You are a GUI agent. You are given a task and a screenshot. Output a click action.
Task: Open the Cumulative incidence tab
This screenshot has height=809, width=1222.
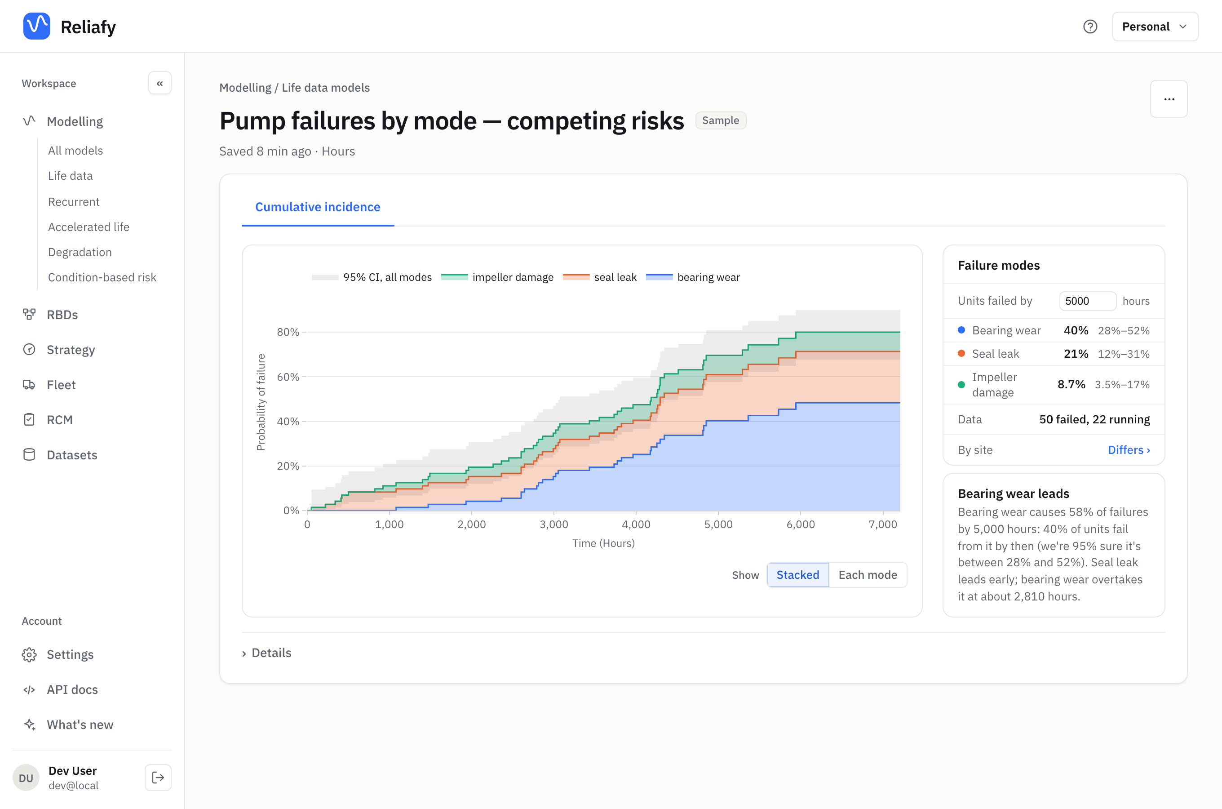click(318, 207)
